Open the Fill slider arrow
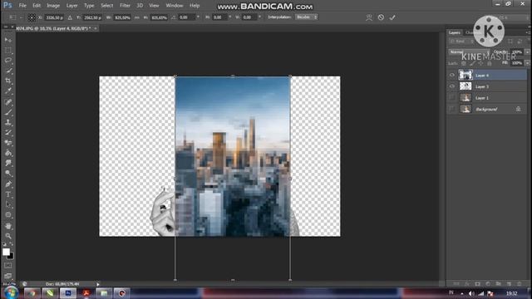532x299 pixels. 527,63
